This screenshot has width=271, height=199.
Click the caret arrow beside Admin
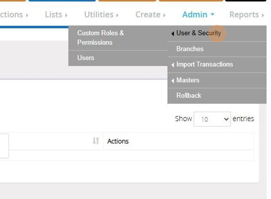pyautogui.click(x=212, y=15)
